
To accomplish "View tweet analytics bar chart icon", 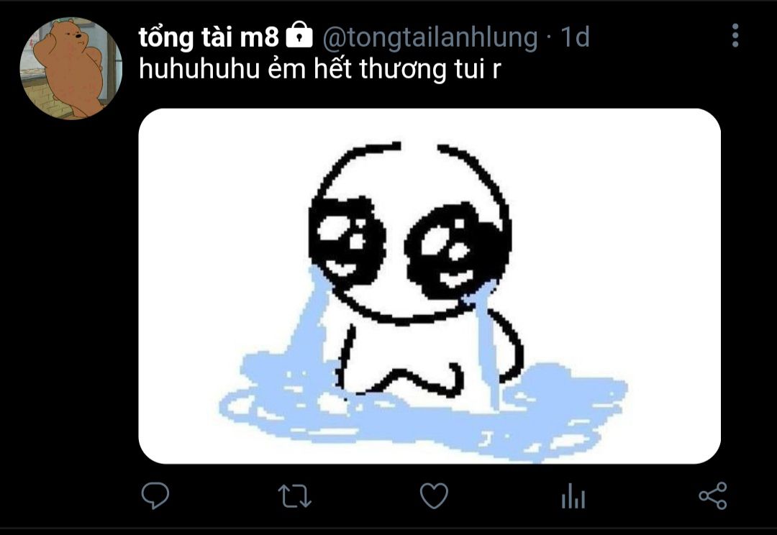I will point(573,496).
